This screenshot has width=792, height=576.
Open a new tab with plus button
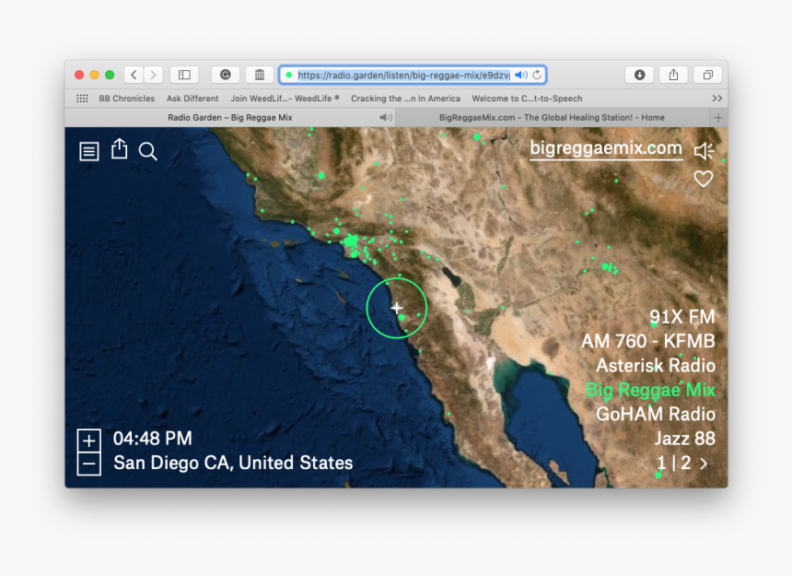click(x=718, y=118)
